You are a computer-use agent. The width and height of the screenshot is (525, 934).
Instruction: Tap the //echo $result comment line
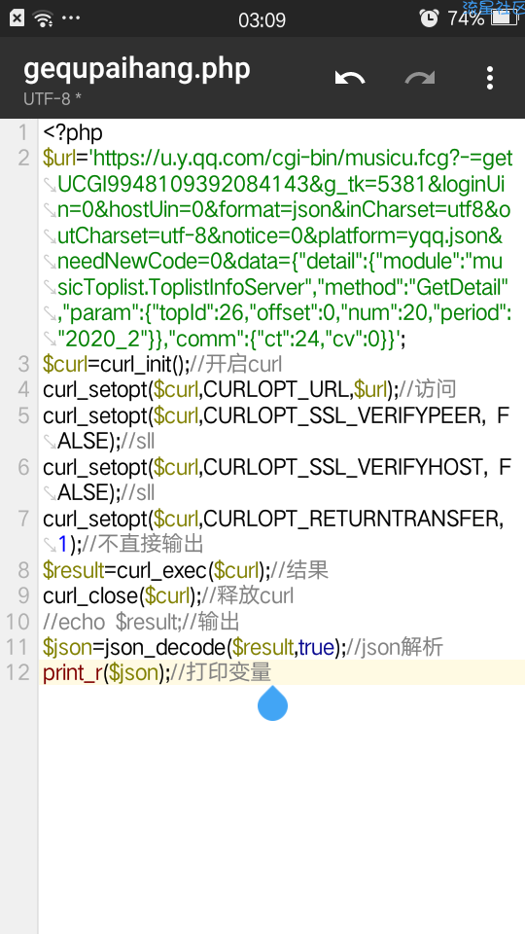click(x=141, y=622)
